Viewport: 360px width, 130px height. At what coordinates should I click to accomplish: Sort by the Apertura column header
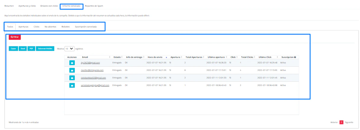pos(176,57)
